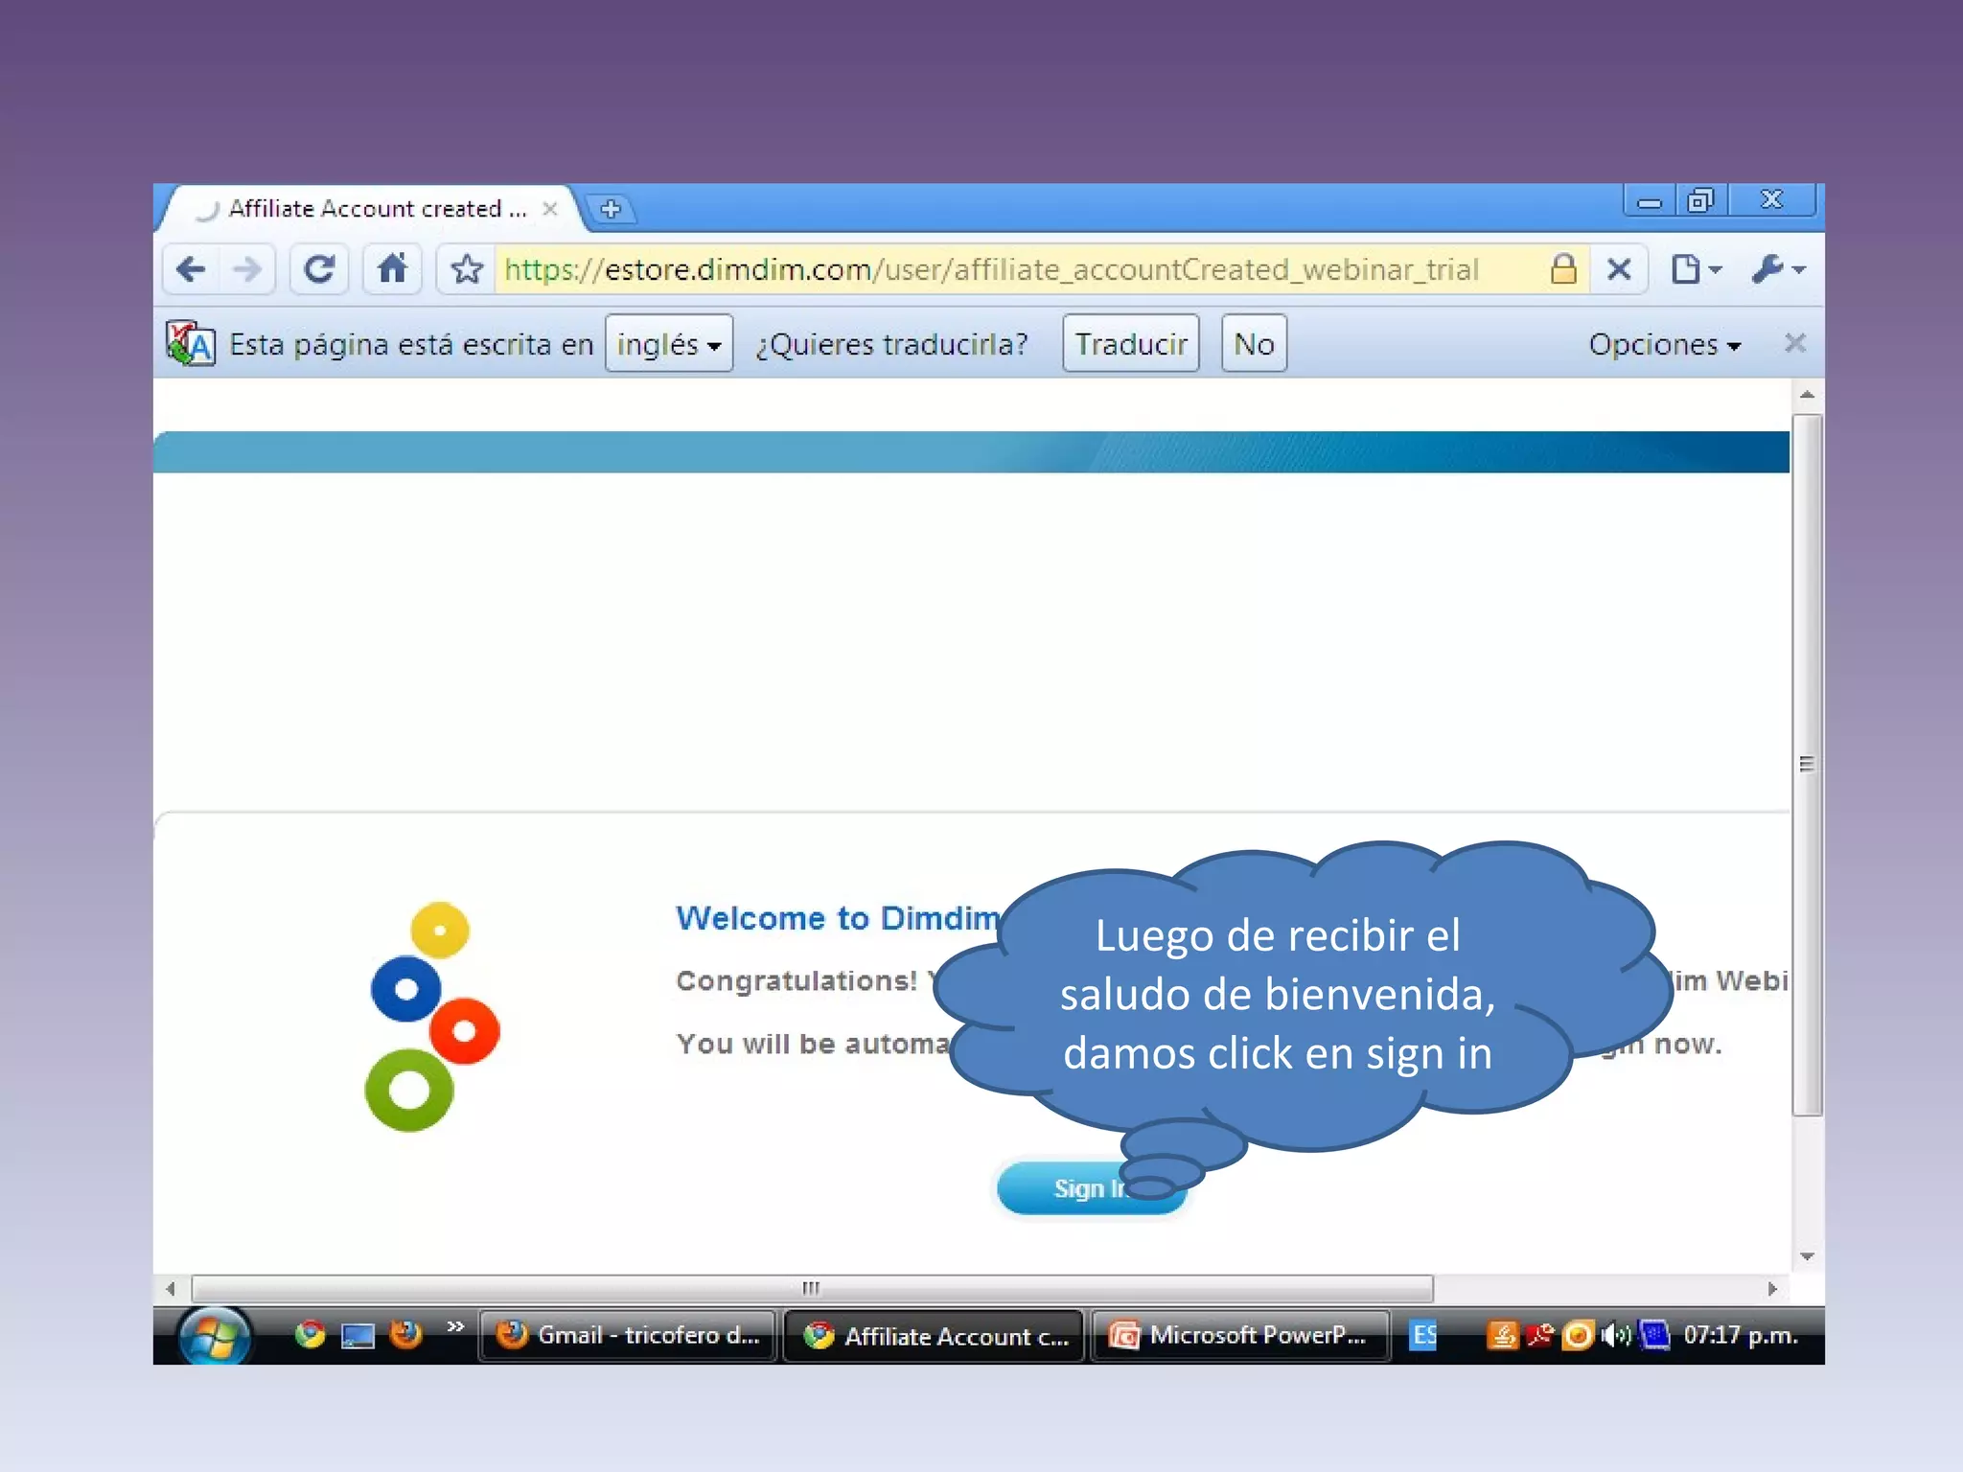Screen dimensions: 1963x1472
Task: Bookmark the page with the star icon
Action: pos(467,269)
